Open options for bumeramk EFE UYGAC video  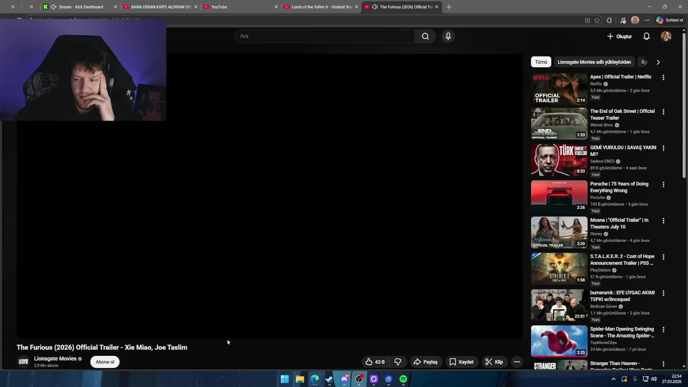(x=663, y=293)
